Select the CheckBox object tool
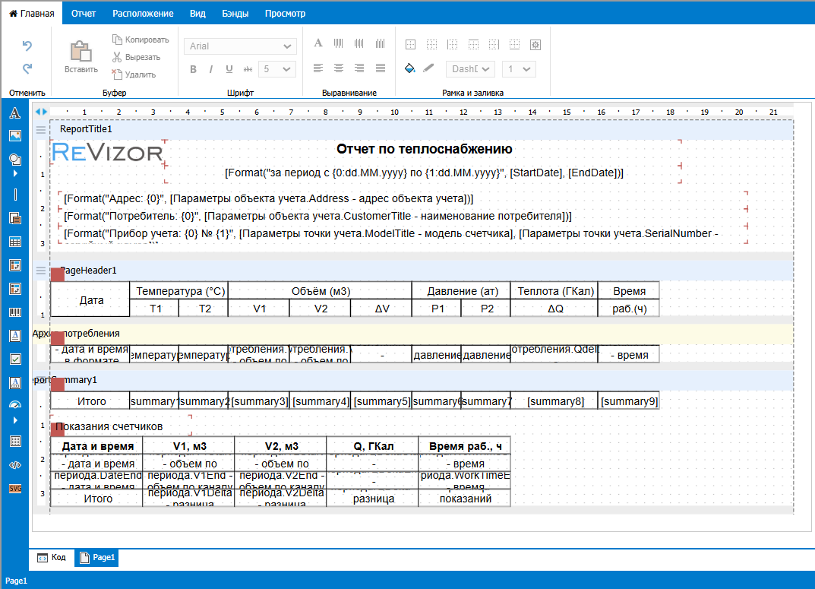The height and width of the screenshot is (589, 815). tap(15, 359)
